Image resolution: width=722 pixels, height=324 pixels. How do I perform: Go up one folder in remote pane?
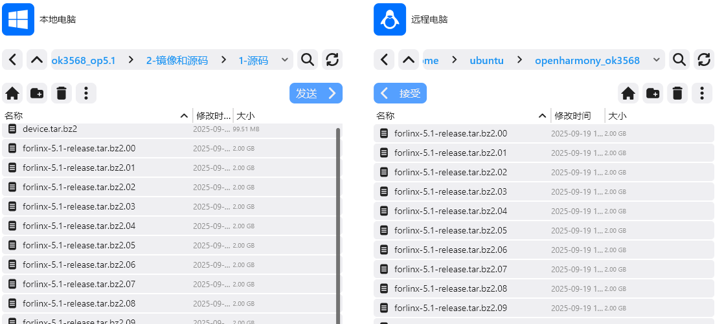pos(409,59)
